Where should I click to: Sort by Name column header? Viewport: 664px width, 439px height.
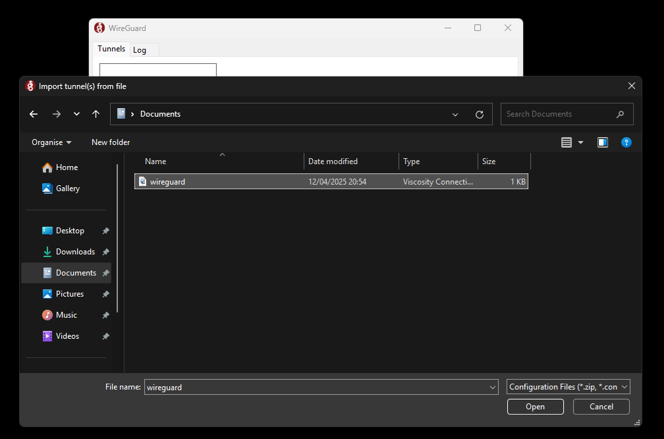point(219,161)
